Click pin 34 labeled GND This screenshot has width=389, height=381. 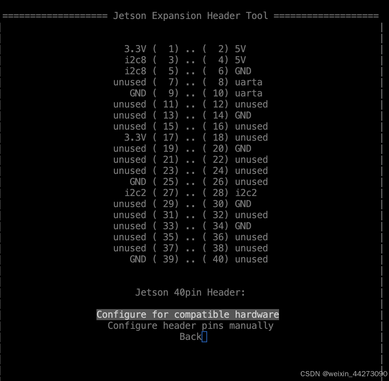tap(227, 226)
